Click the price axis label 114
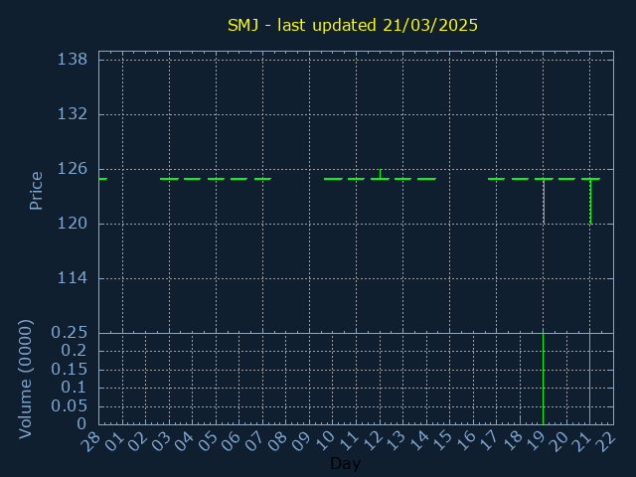This screenshot has height=477, width=636. (73, 278)
